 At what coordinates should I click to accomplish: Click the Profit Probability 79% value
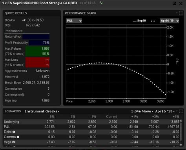coord(46,43)
